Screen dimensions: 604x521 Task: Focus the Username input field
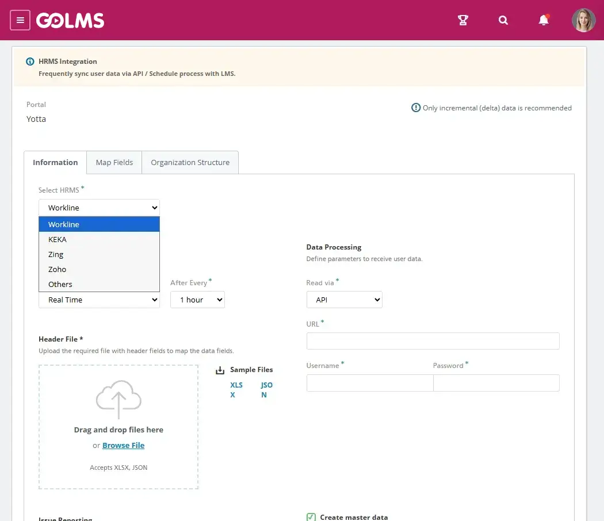coord(370,383)
